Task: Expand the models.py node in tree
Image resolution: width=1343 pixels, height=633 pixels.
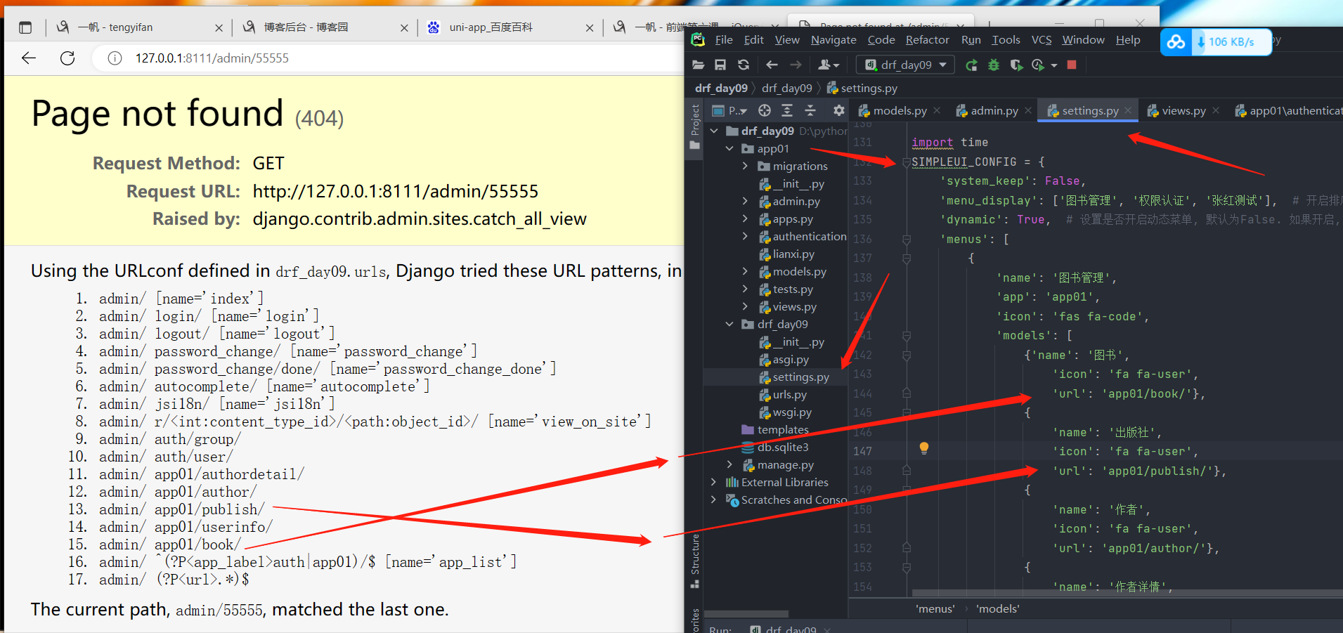Action: point(745,271)
